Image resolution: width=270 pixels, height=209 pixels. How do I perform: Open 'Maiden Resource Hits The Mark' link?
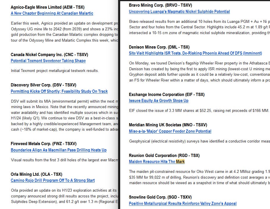click(157, 162)
